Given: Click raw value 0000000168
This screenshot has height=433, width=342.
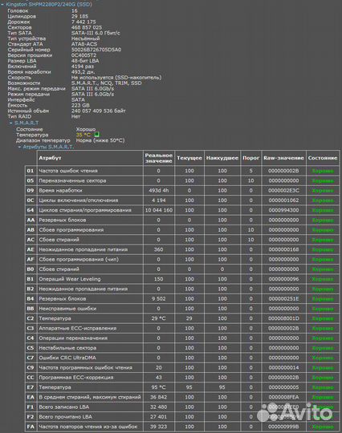Looking at the screenshot, I should (x=283, y=249).
